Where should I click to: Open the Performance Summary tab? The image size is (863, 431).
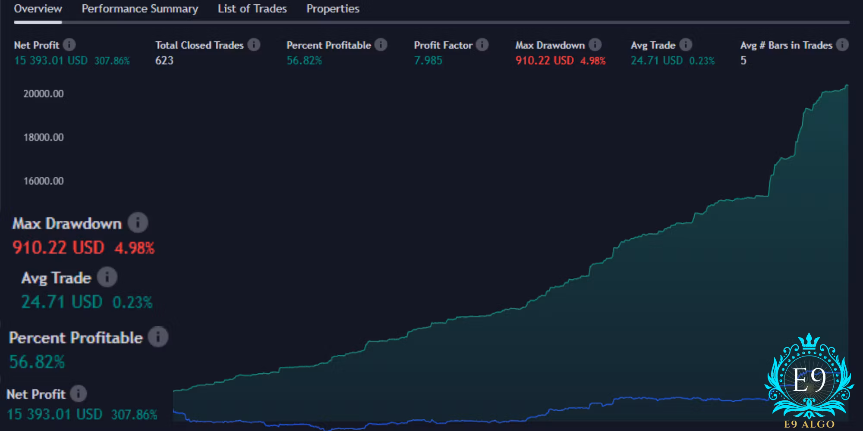click(140, 9)
